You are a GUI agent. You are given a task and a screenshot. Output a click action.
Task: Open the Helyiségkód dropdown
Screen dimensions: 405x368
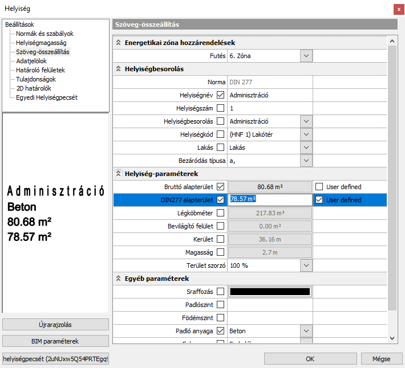coord(306,134)
